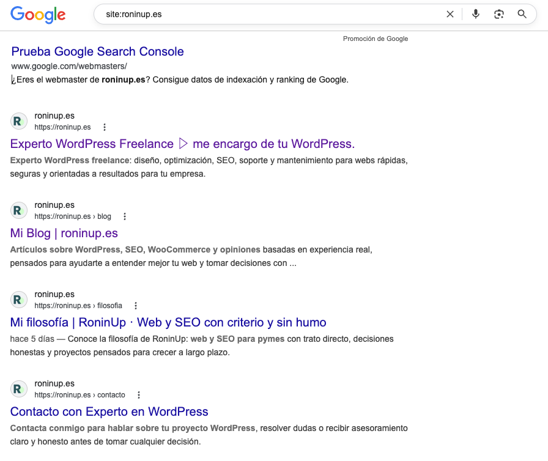The image size is (548, 461).
Task: Click the www.google.com/webmasters/ URL text
Action: click(69, 66)
